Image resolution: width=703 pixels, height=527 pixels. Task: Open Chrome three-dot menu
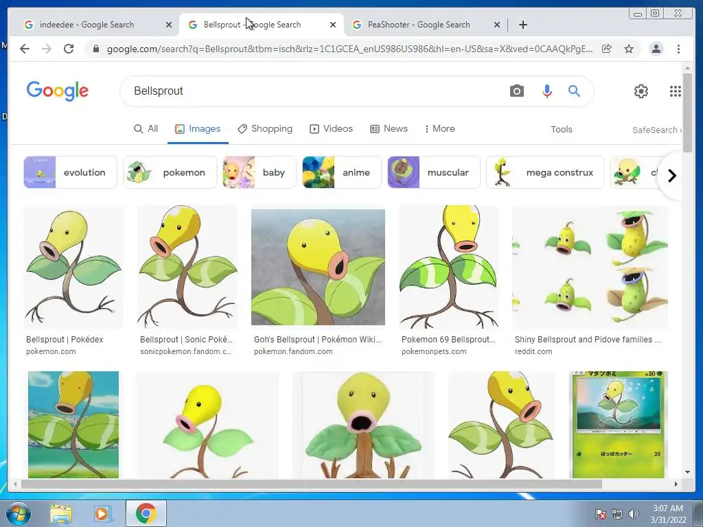[678, 49]
